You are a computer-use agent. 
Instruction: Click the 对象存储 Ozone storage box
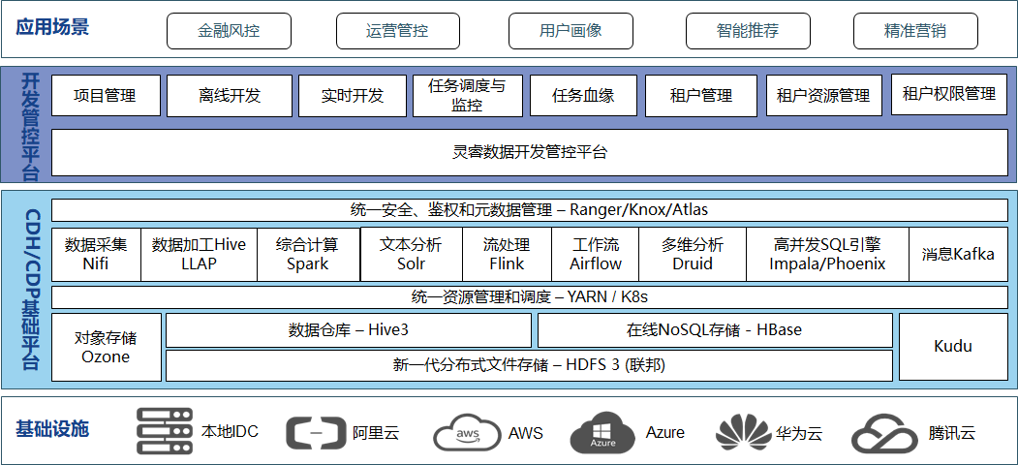tap(106, 347)
